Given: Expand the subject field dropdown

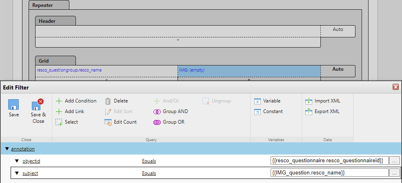Looking at the screenshot, I should (17, 173).
